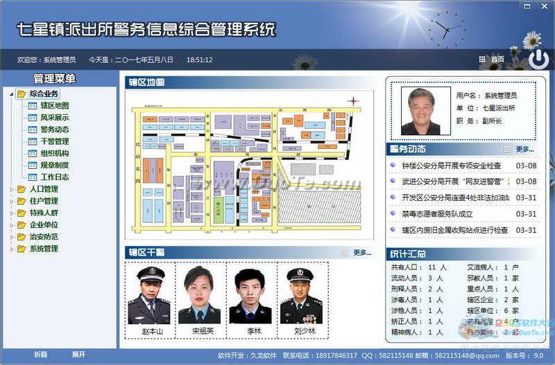The height and width of the screenshot is (365, 555).
Task: Click 辖区企业 statistic entry
Action: pyautogui.click(x=493, y=300)
